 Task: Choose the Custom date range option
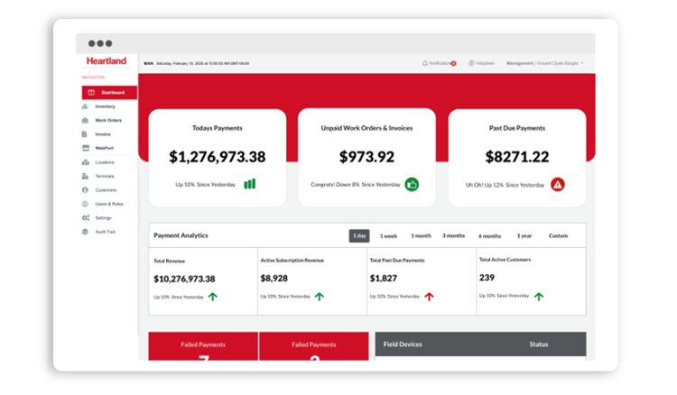[558, 235]
